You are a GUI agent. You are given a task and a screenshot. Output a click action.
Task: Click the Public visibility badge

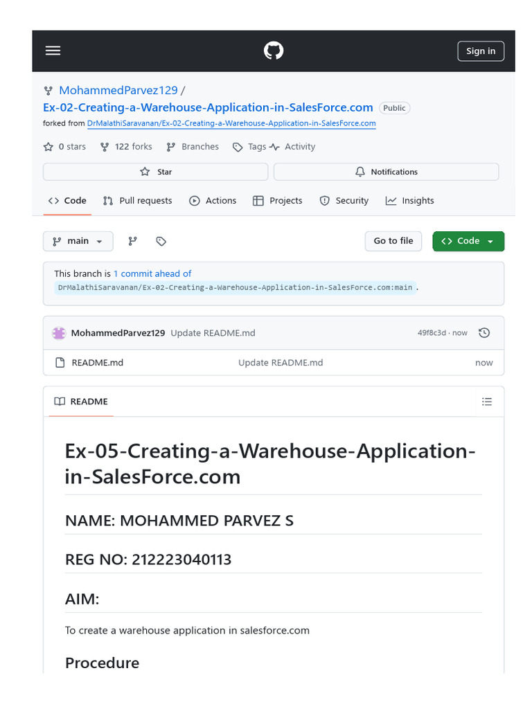[394, 108]
